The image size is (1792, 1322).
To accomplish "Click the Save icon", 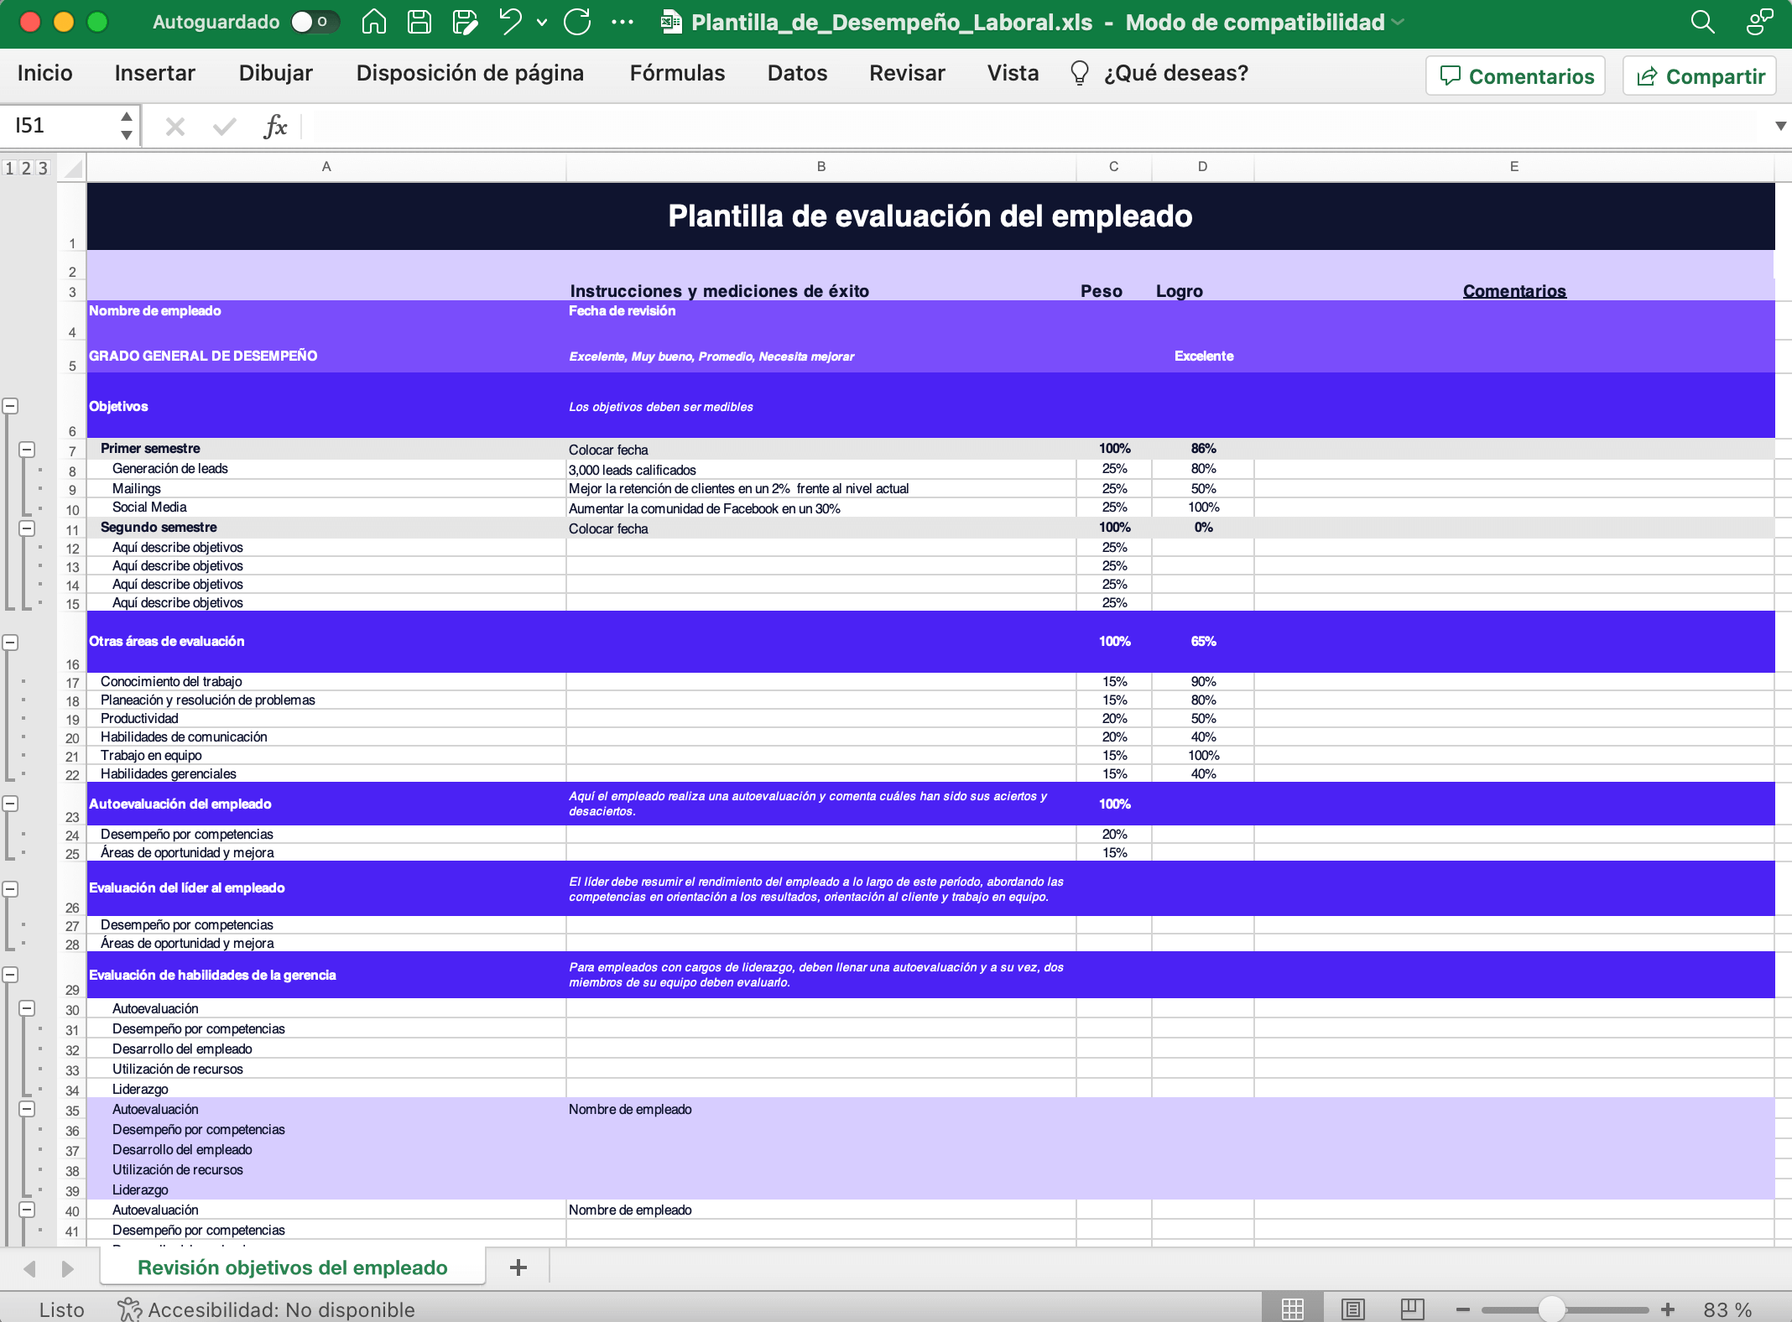I will tap(419, 23).
